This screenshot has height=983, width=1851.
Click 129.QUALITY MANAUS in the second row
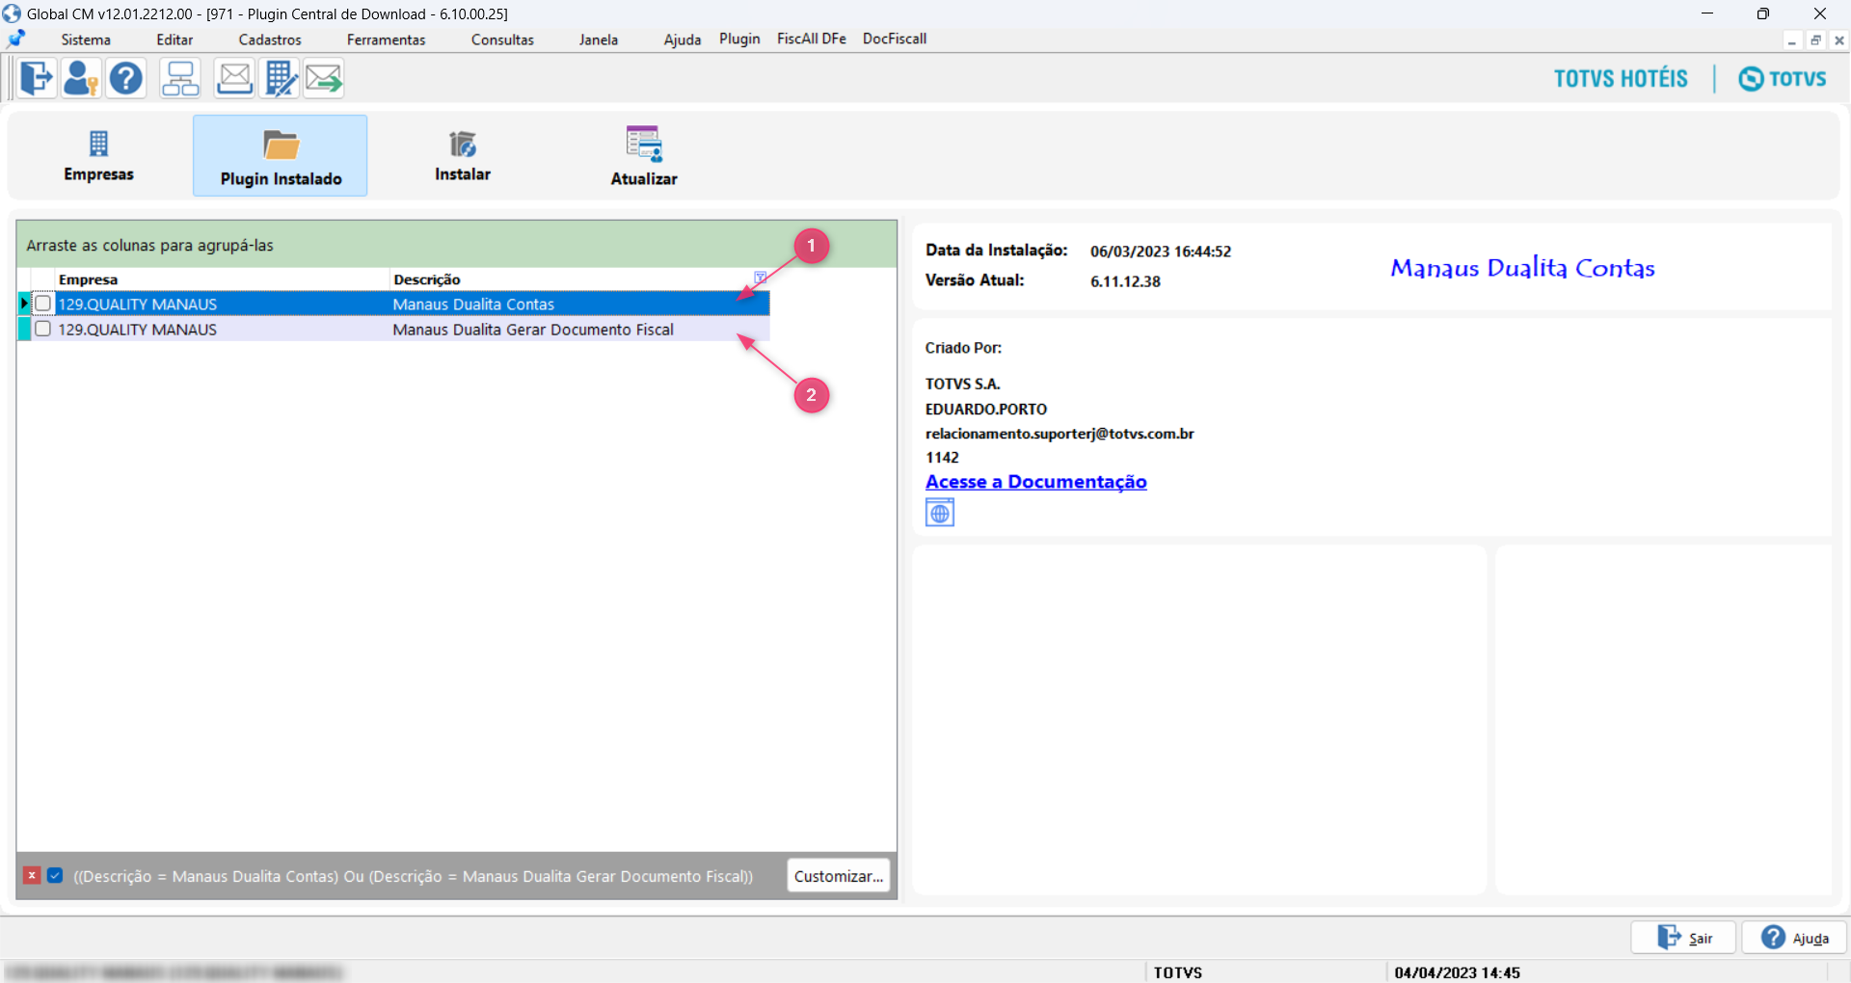[x=138, y=330]
